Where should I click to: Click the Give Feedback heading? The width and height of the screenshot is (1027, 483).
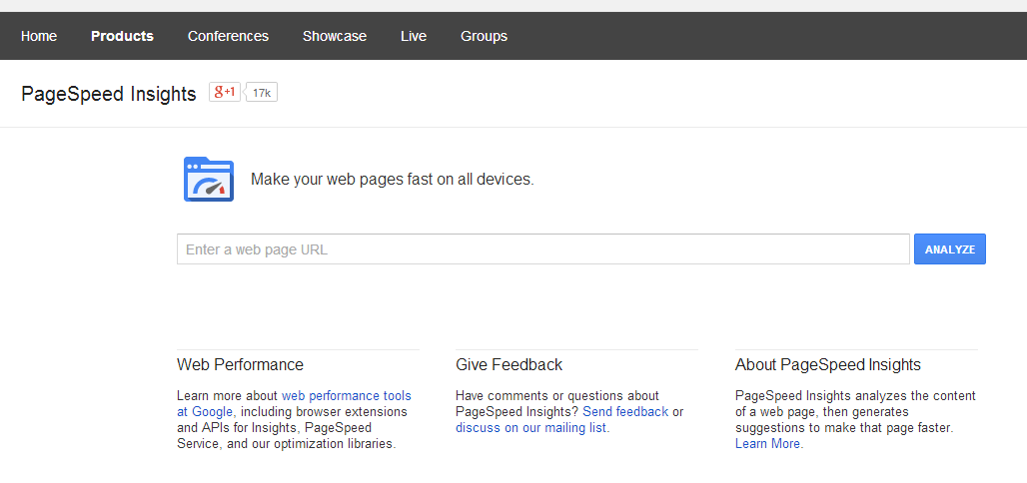tap(509, 364)
